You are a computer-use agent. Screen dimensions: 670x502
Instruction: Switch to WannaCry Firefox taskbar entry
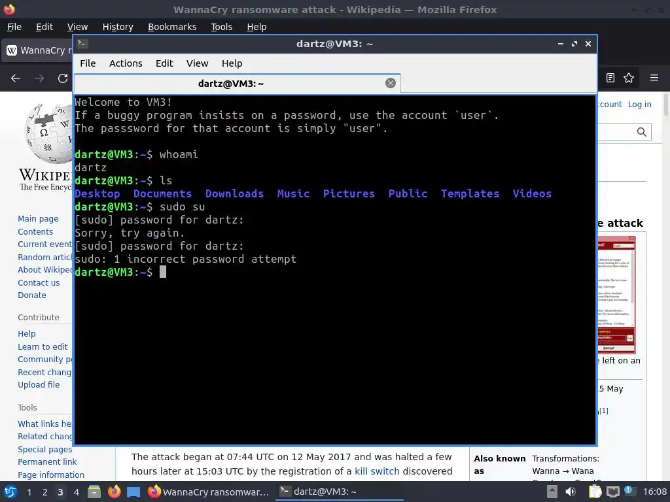[209, 492]
